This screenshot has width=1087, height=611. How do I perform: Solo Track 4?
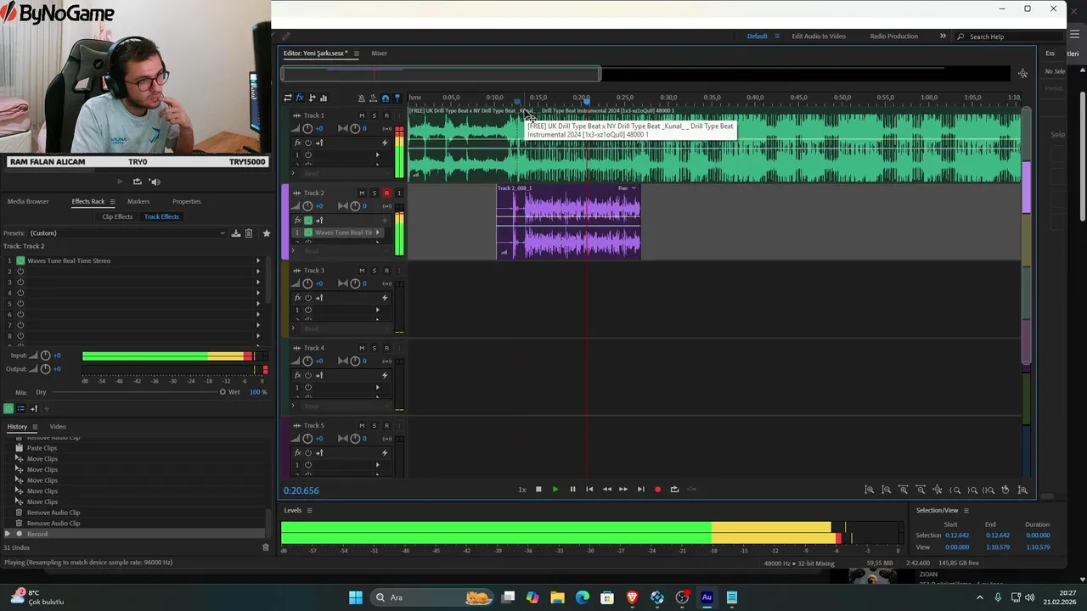click(x=374, y=348)
